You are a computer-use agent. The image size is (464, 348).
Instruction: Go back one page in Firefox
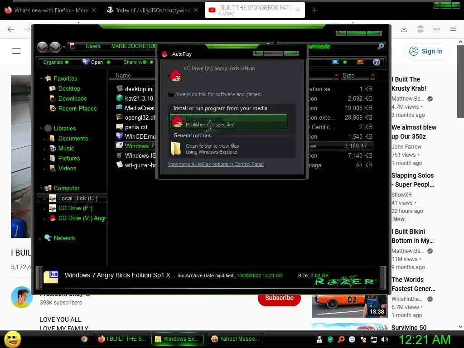[11, 29]
